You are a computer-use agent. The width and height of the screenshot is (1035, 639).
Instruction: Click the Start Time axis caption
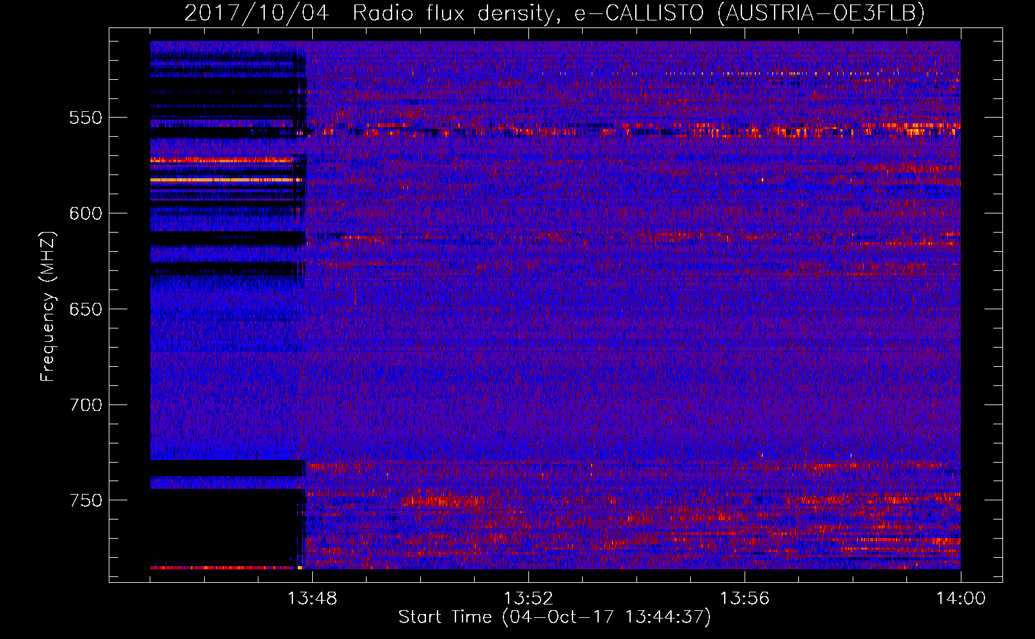[555, 617]
